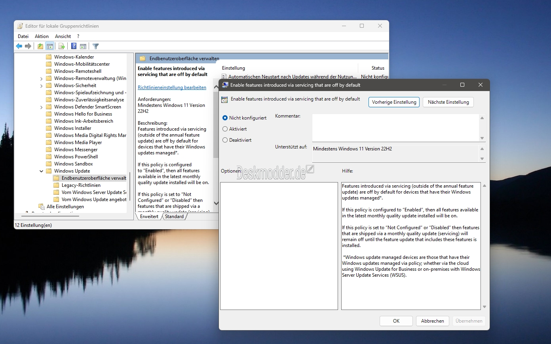Click the filter funnel toolbar icon
The image size is (551, 344).
pos(95,46)
